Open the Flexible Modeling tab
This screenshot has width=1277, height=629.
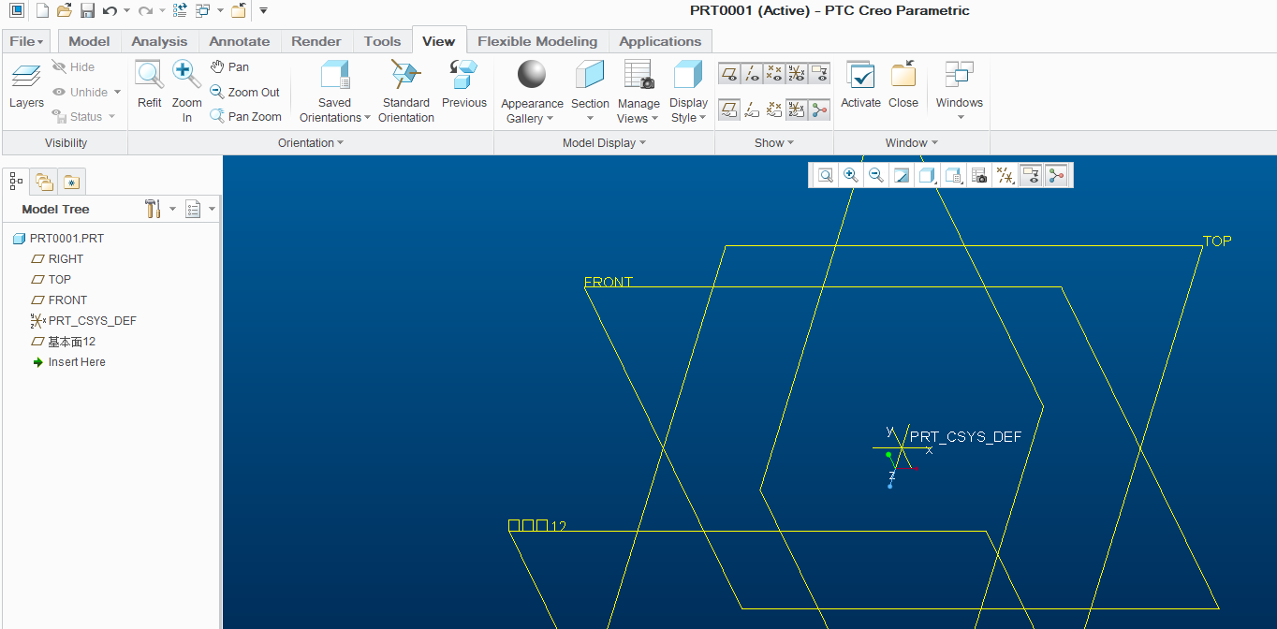click(537, 41)
